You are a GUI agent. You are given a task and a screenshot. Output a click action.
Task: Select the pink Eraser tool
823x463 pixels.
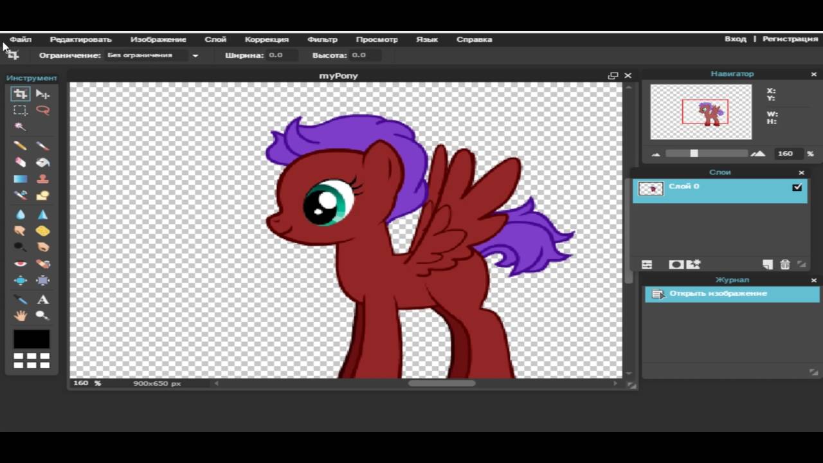click(x=21, y=163)
